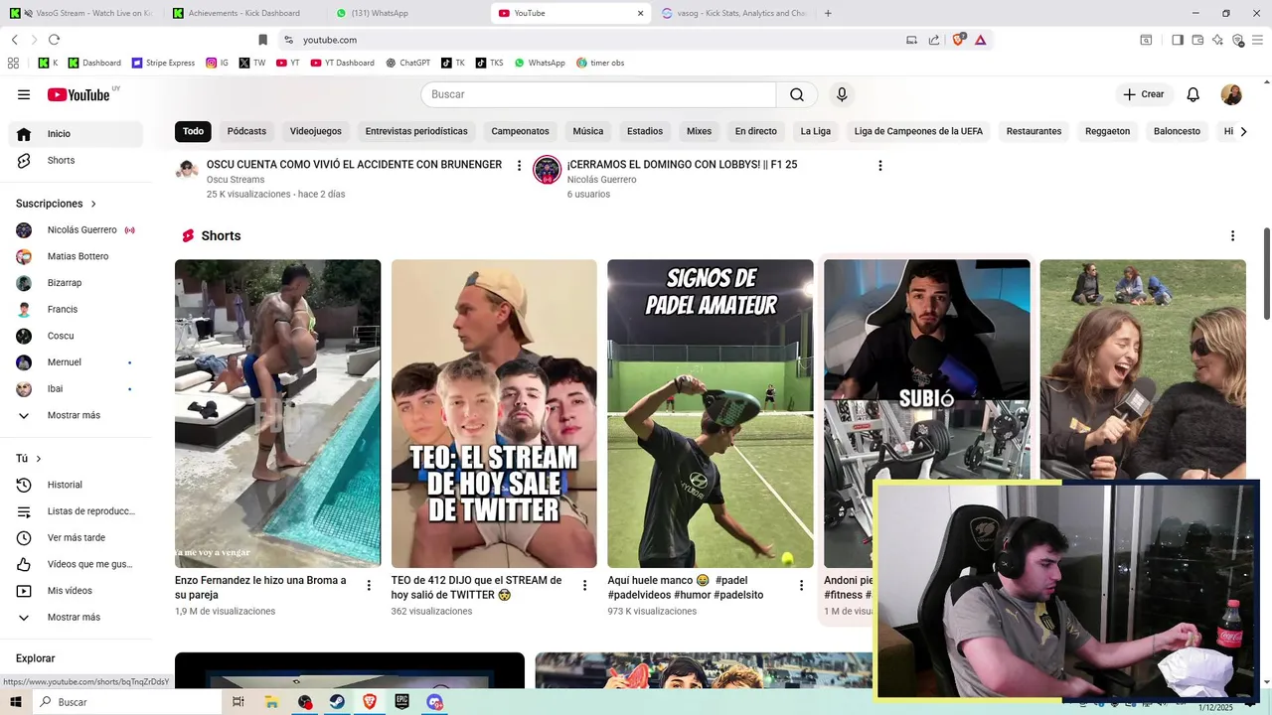This screenshot has width=1272, height=715.
Task: Open the Bizarrap subscription channel
Action: tap(76, 283)
